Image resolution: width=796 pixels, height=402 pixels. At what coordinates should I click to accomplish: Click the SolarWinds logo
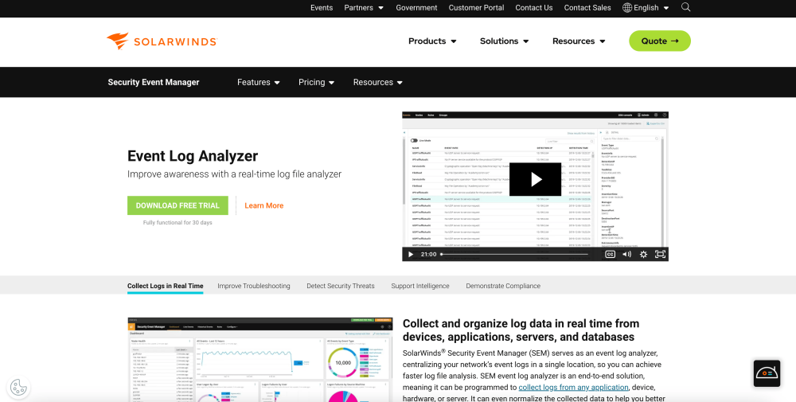(x=162, y=41)
